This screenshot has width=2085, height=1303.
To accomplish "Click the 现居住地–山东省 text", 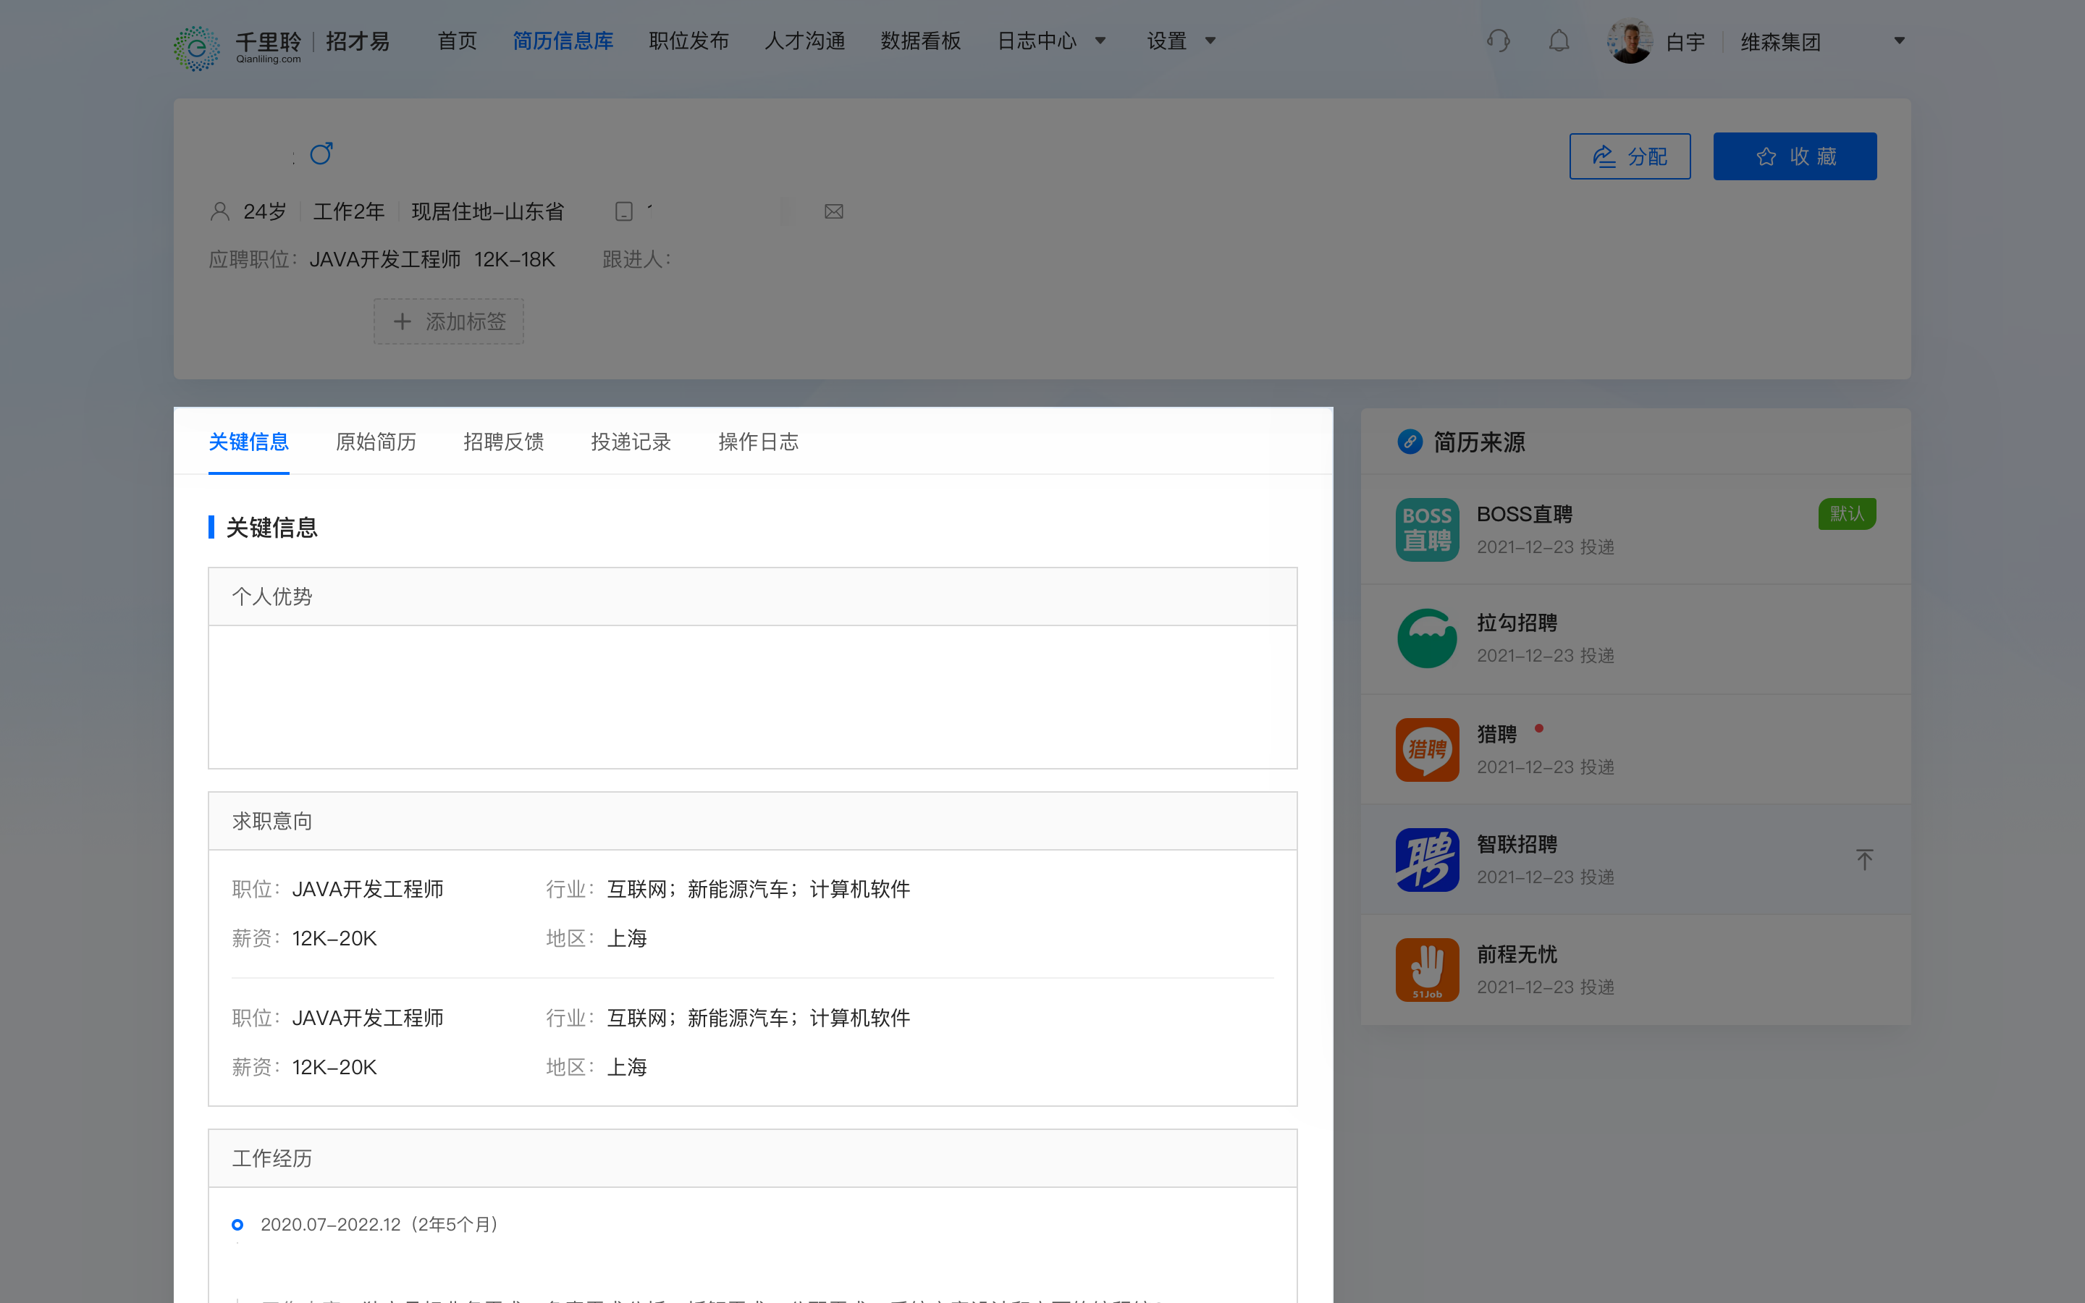I will tap(488, 211).
